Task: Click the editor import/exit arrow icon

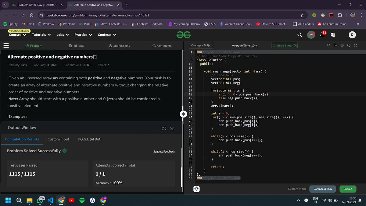Action: (335, 45)
